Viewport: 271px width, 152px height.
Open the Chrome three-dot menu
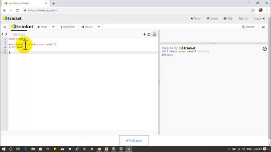point(267,10)
